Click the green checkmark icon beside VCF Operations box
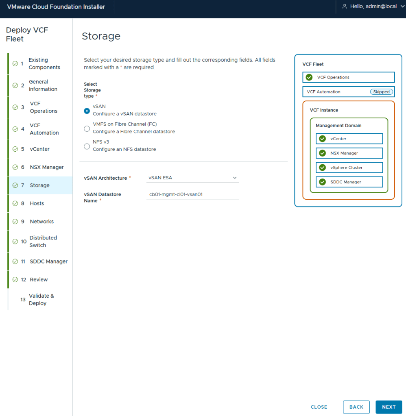406x416 pixels. [309, 77]
